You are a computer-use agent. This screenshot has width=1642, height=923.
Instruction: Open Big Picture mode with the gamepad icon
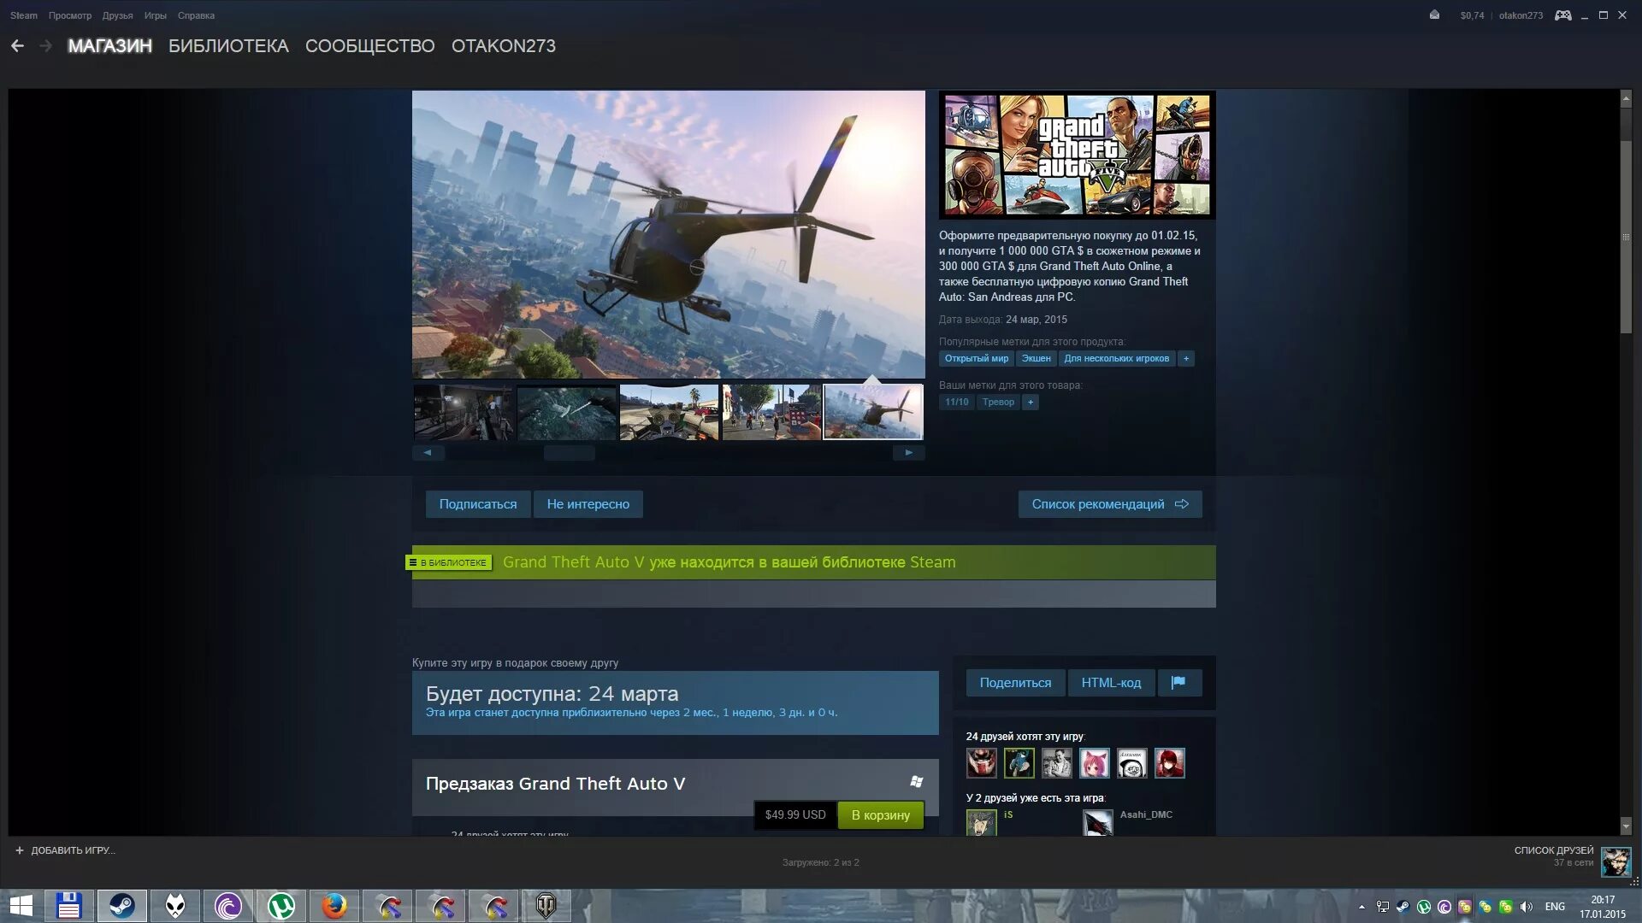pyautogui.click(x=1563, y=15)
